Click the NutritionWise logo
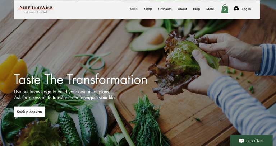Image resolution: width=276 pixels, height=146 pixels. click(x=36, y=9)
